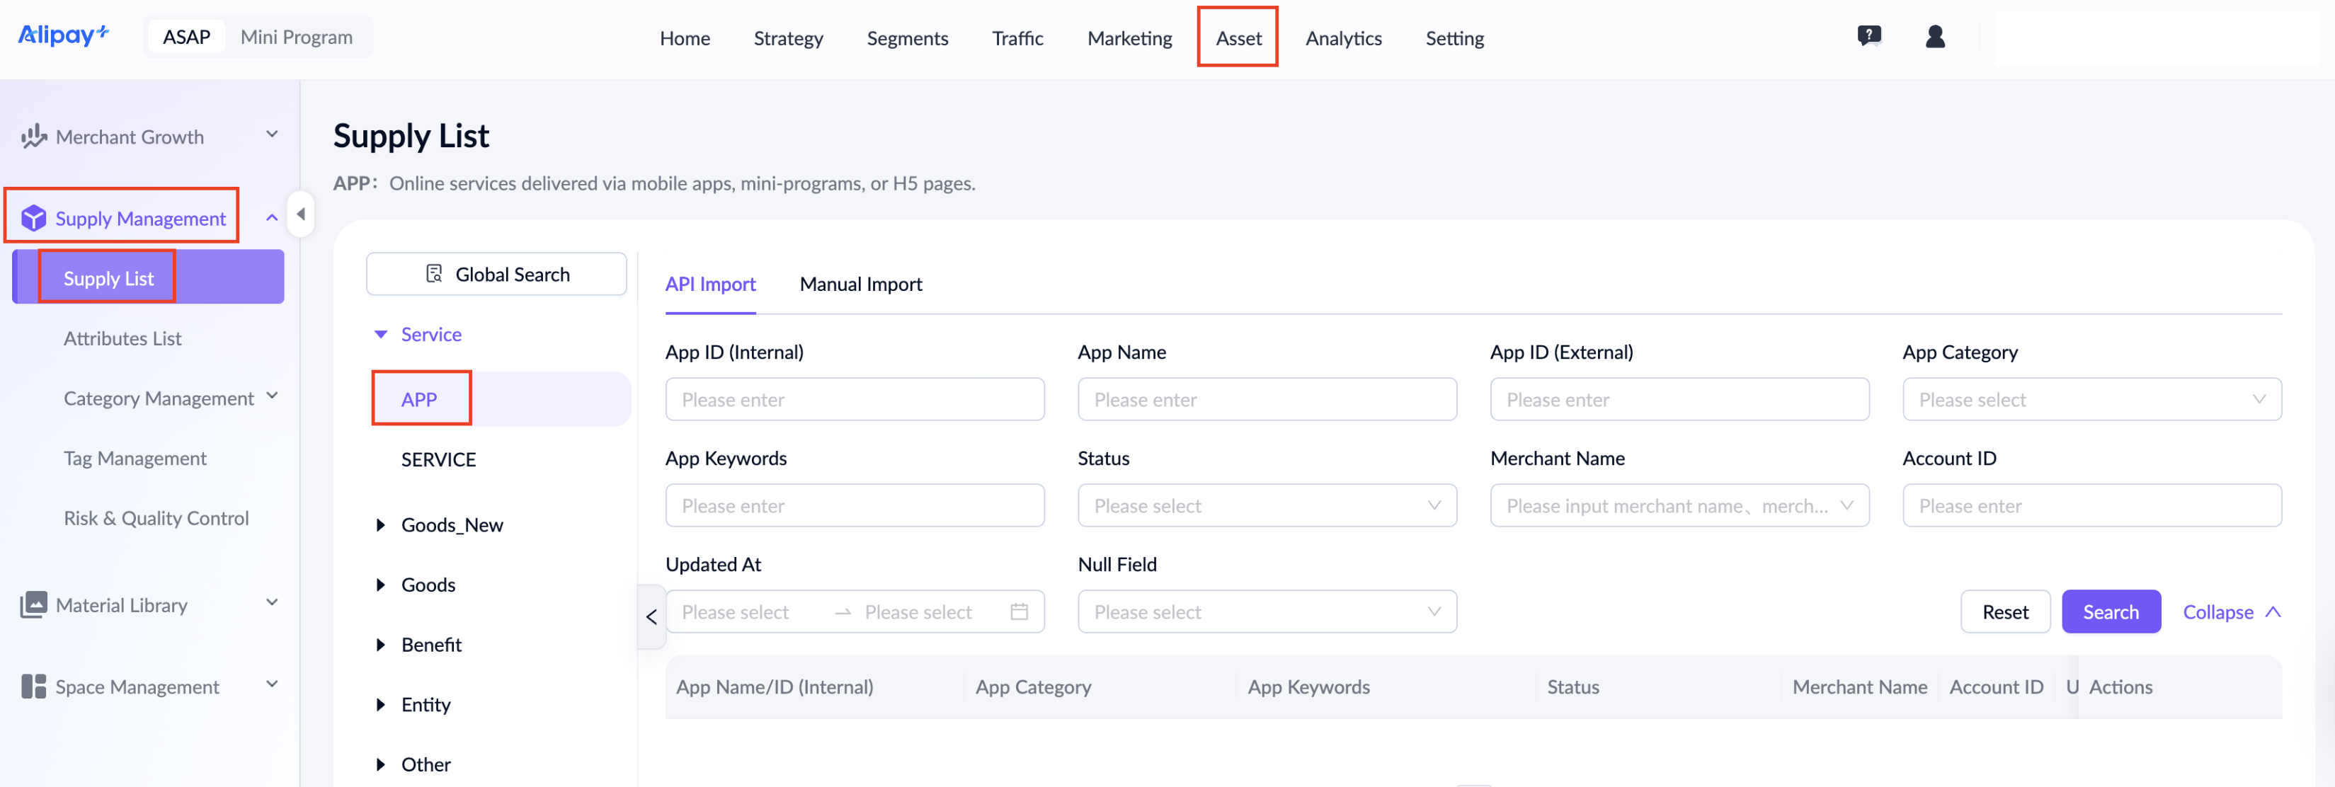
Task: Open the Updated At calendar icon
Action: point(1019,612)
